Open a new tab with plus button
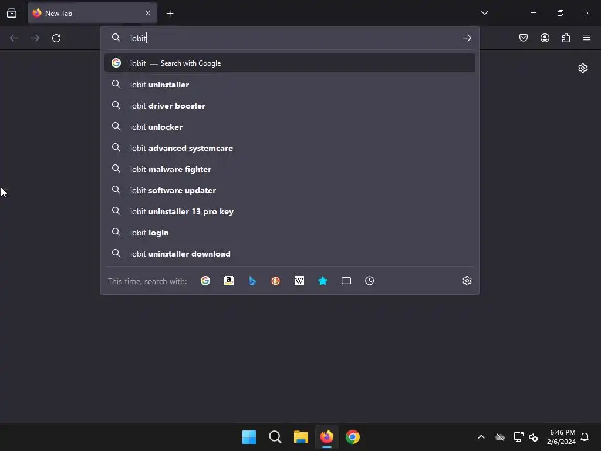This screenshot has height=451, width=601. pos(170,14)
